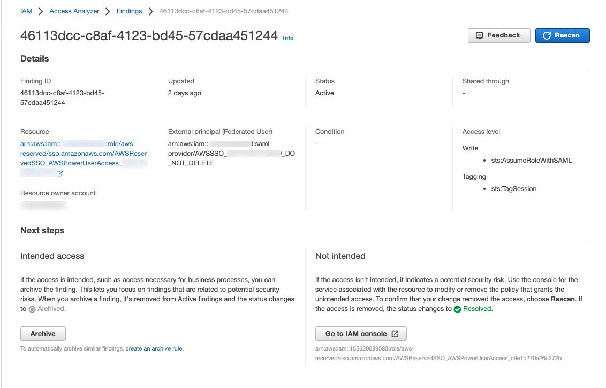Click the green Resolved check icon
Screen dimensions: 606x388
pos(457,309)
